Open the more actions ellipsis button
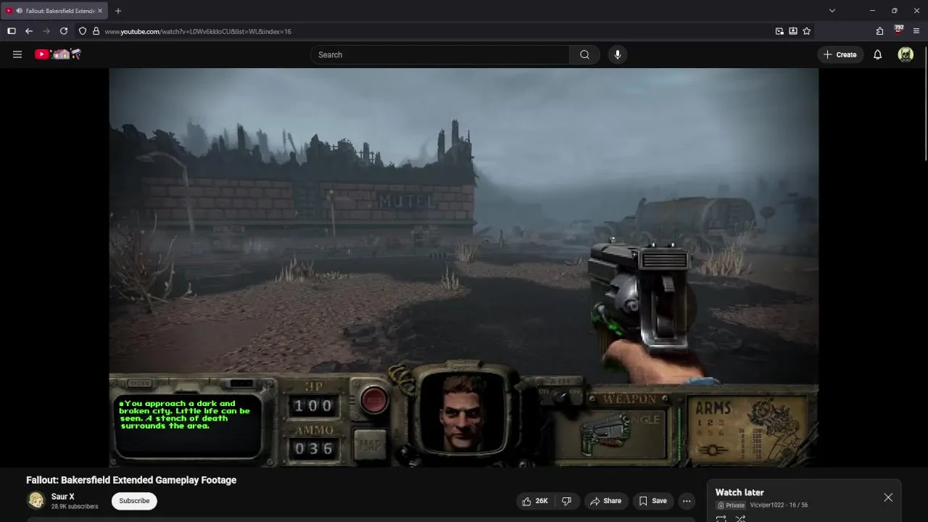Screen dimensions: 928x522 click(x=687, y=501)
